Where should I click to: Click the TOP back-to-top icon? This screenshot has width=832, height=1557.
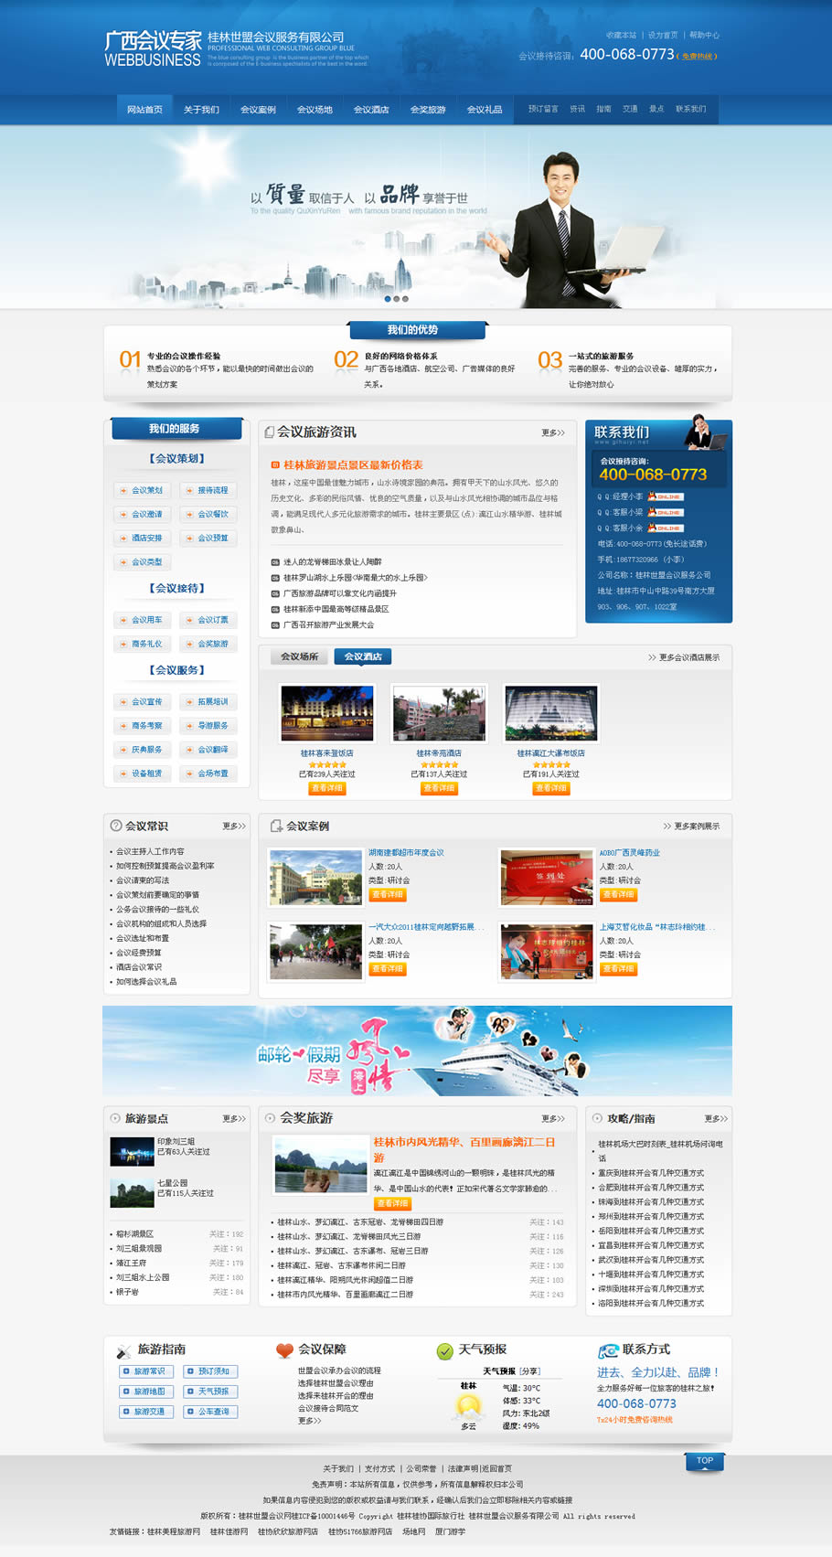pyautogui.click(x=704, y=1461)
